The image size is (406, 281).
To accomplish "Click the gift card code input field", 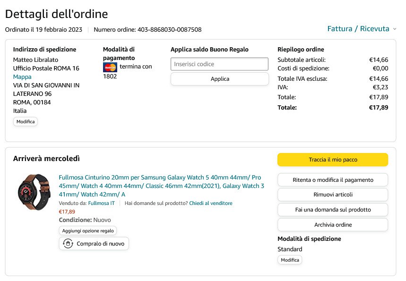I will click(x=219, y=64).
